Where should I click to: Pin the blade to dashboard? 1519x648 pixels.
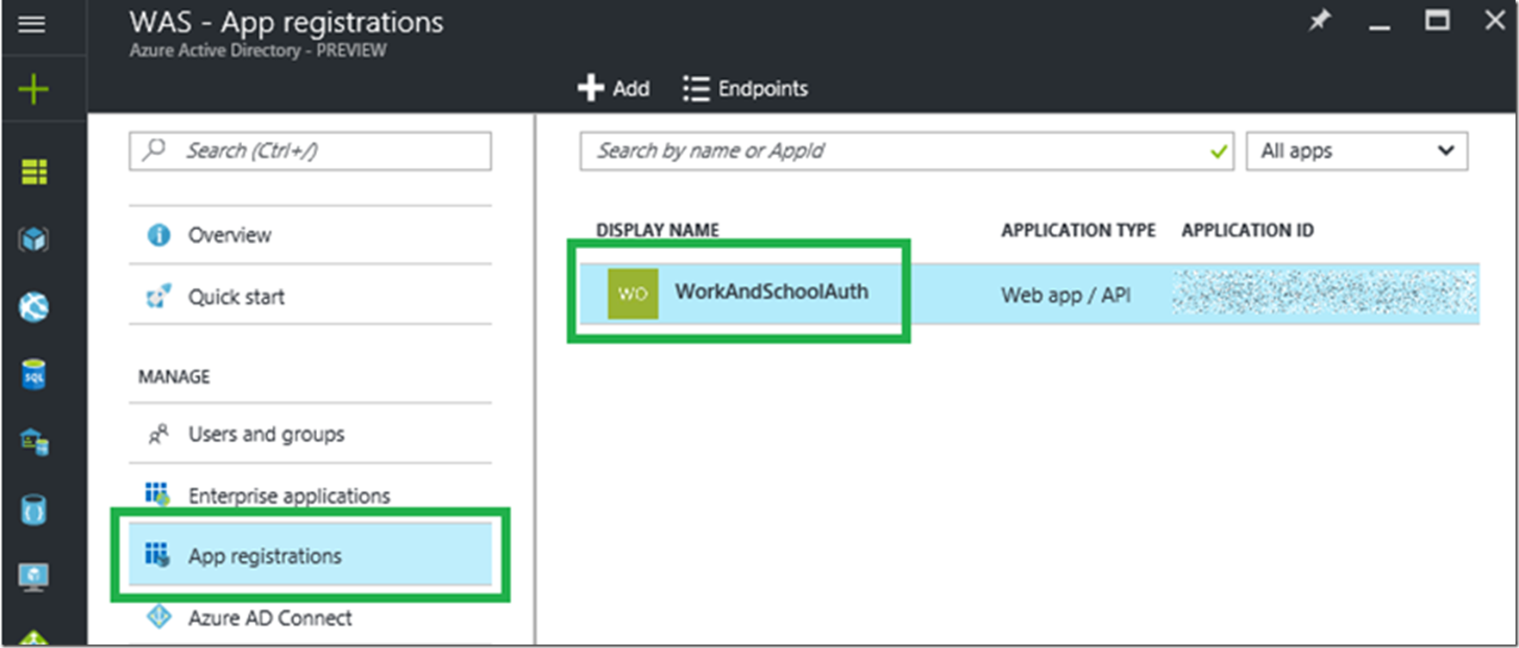point(1319,21)
